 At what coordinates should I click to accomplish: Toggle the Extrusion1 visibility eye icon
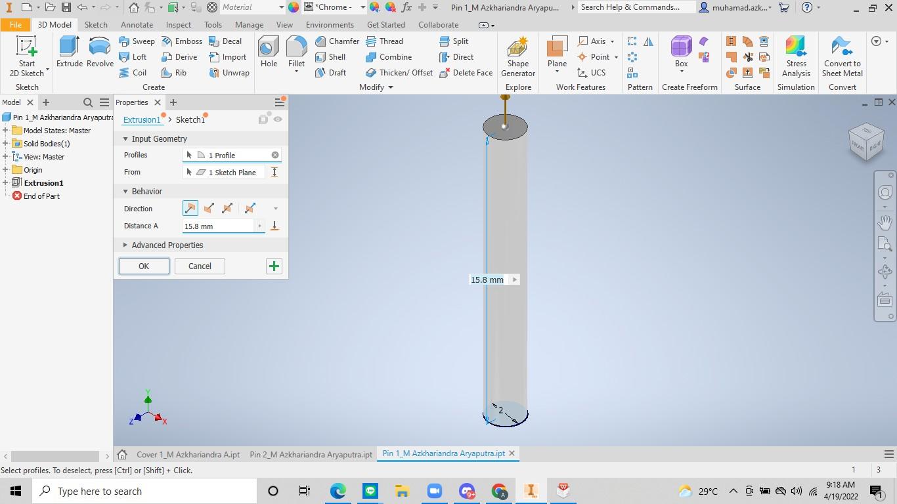click(278, 119)
